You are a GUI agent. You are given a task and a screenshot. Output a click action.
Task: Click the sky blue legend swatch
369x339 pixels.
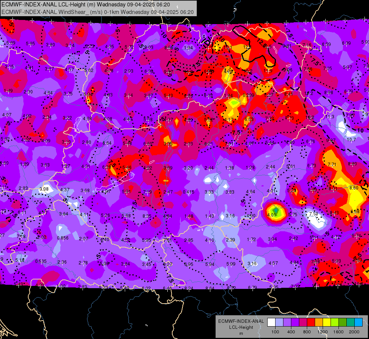click(358, 322)
